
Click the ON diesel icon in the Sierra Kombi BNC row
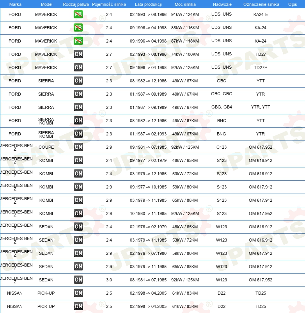78,121
